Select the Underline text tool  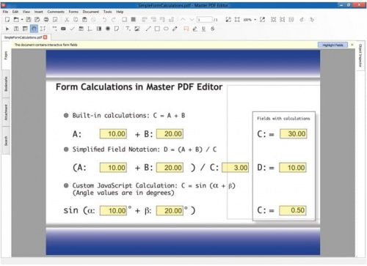pyautogui.click(x=203, y=29)
